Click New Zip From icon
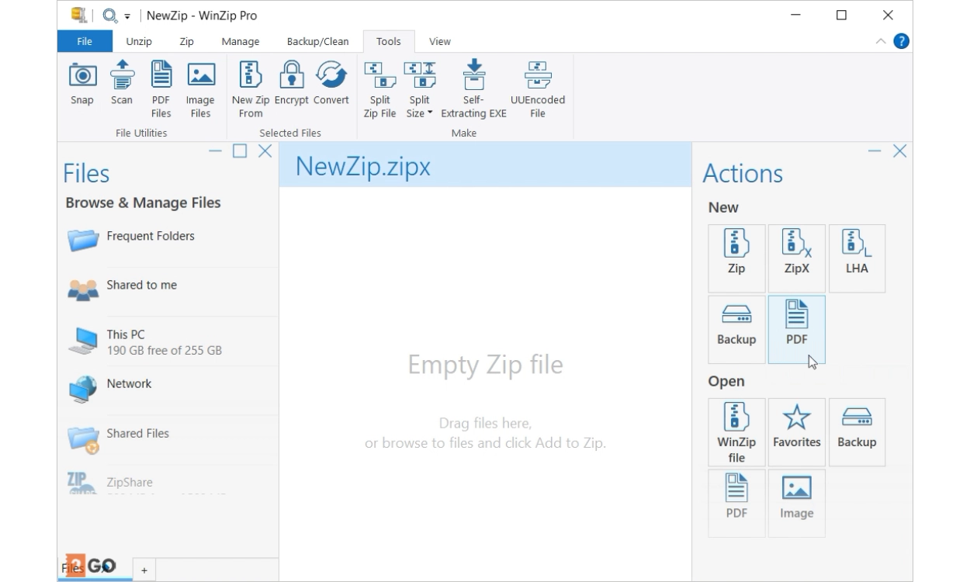The image size is (970, 582). point(251,76)
